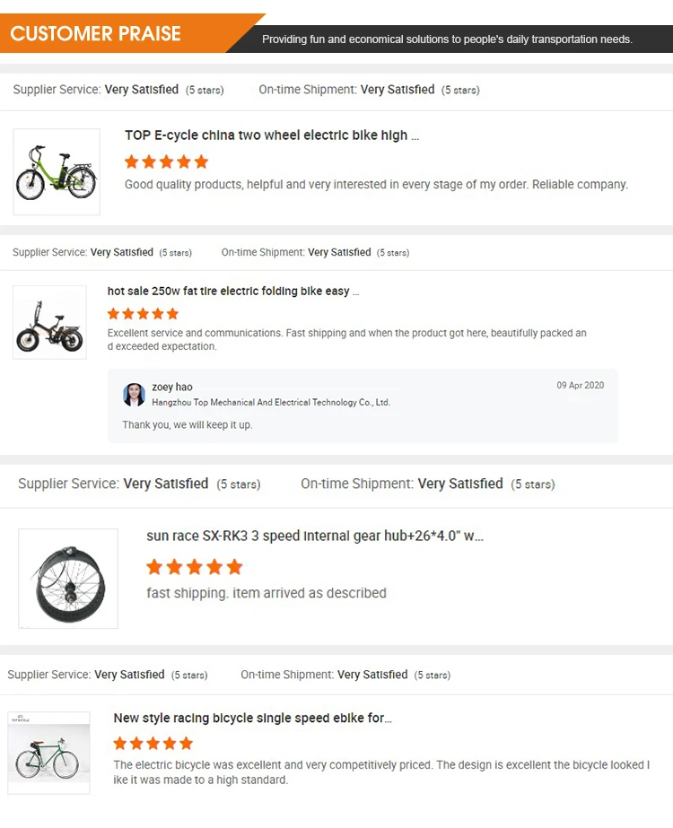
Task: Click zoey hao's profile avatar
Action: point(134,395)
